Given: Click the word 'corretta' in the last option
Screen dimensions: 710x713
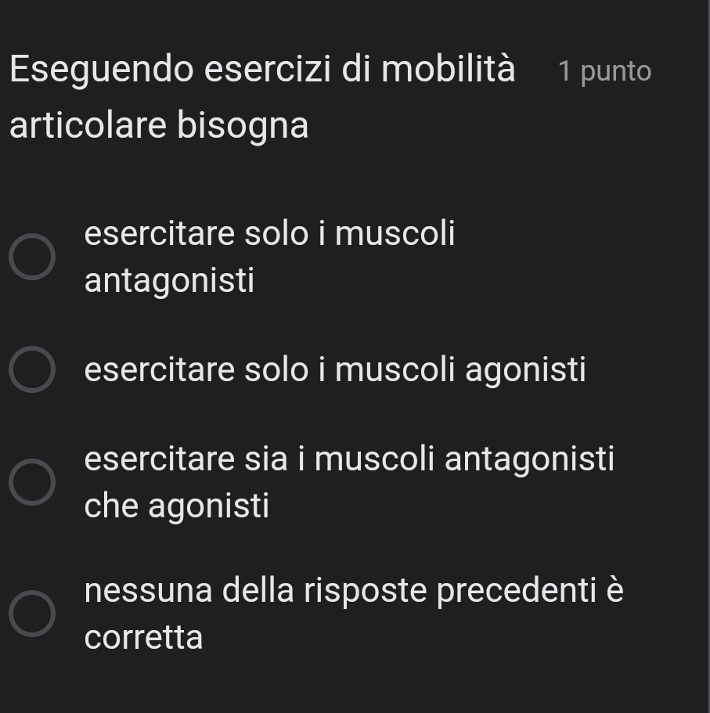Looking at the screenshot, I should [144, 637].
